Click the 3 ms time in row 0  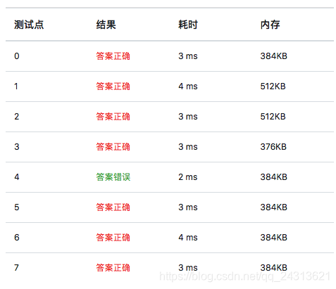point(188,56)
